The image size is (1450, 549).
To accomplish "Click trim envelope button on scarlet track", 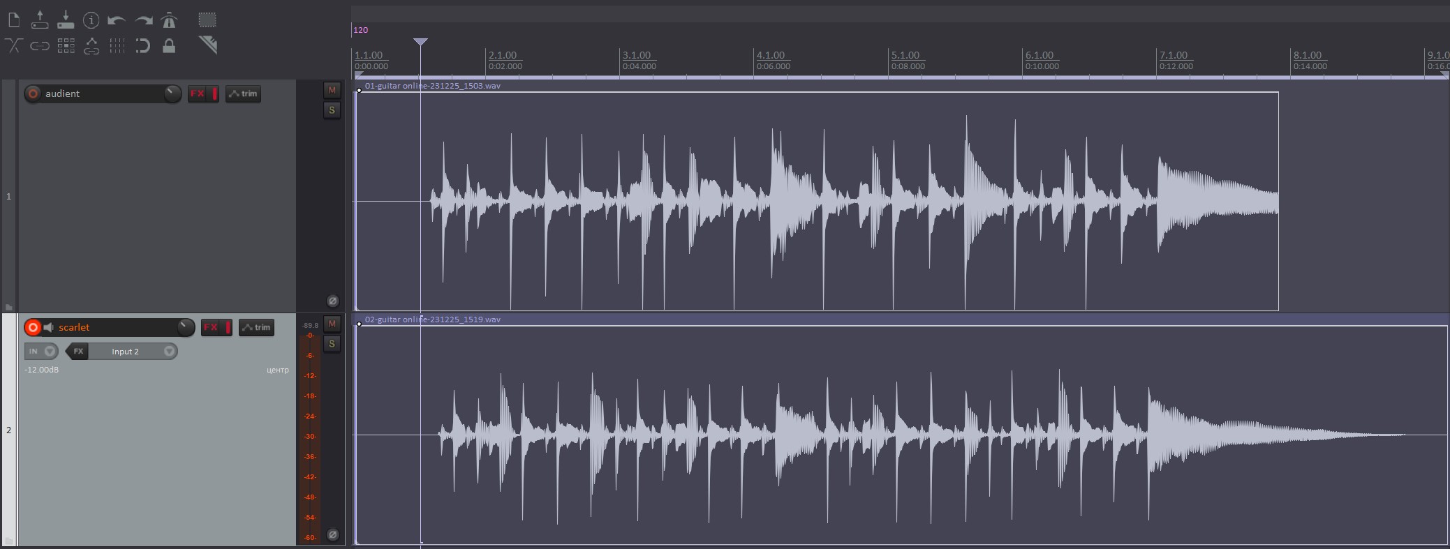I will point(256,327).
